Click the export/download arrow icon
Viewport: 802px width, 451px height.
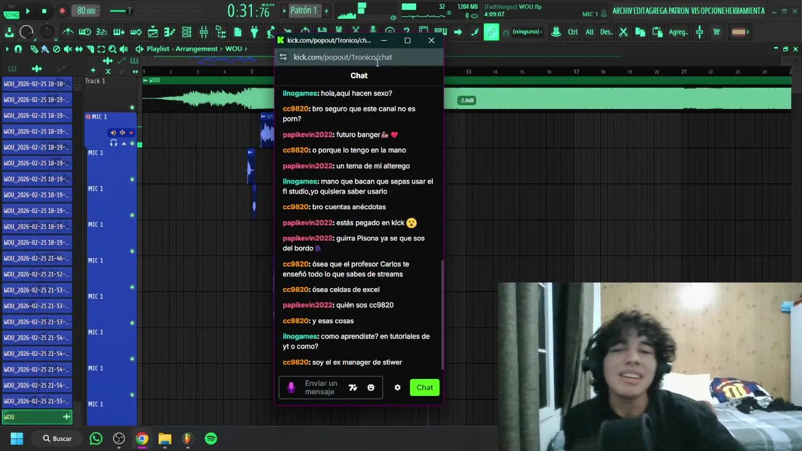tap(9, 32)
